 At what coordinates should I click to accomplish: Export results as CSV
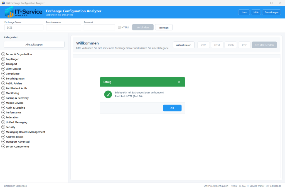(x=203, y=45)
